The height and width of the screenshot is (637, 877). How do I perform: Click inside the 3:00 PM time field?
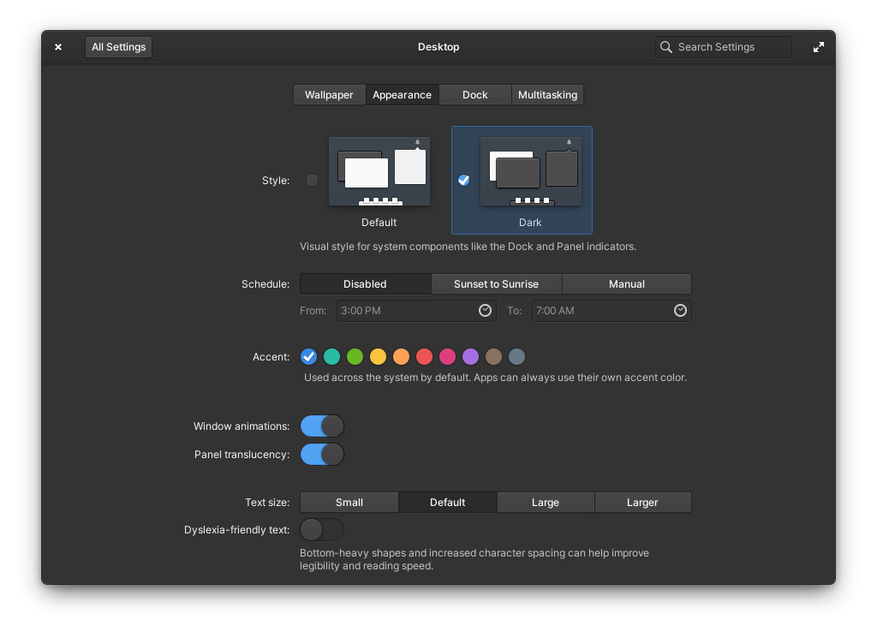tap(403, 311)
